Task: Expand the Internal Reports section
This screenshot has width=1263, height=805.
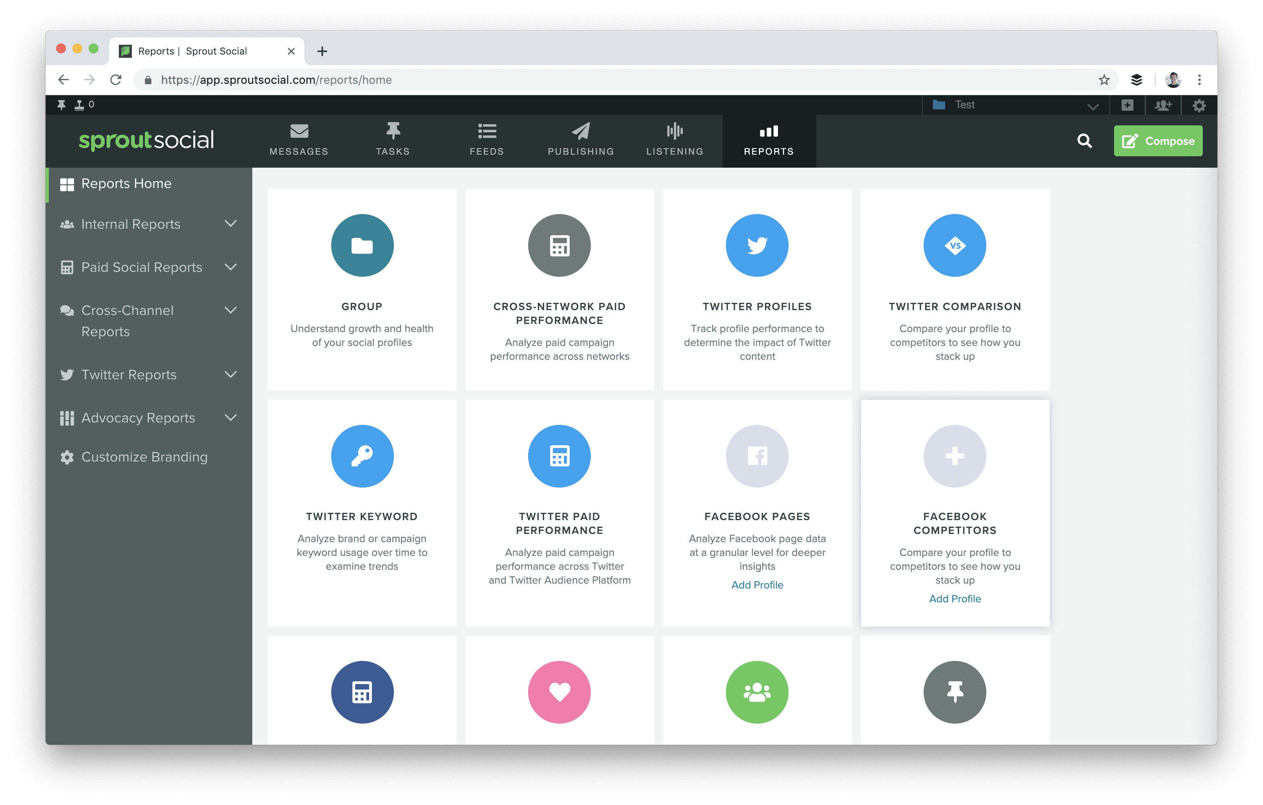Action: click(x=231, y=224)
